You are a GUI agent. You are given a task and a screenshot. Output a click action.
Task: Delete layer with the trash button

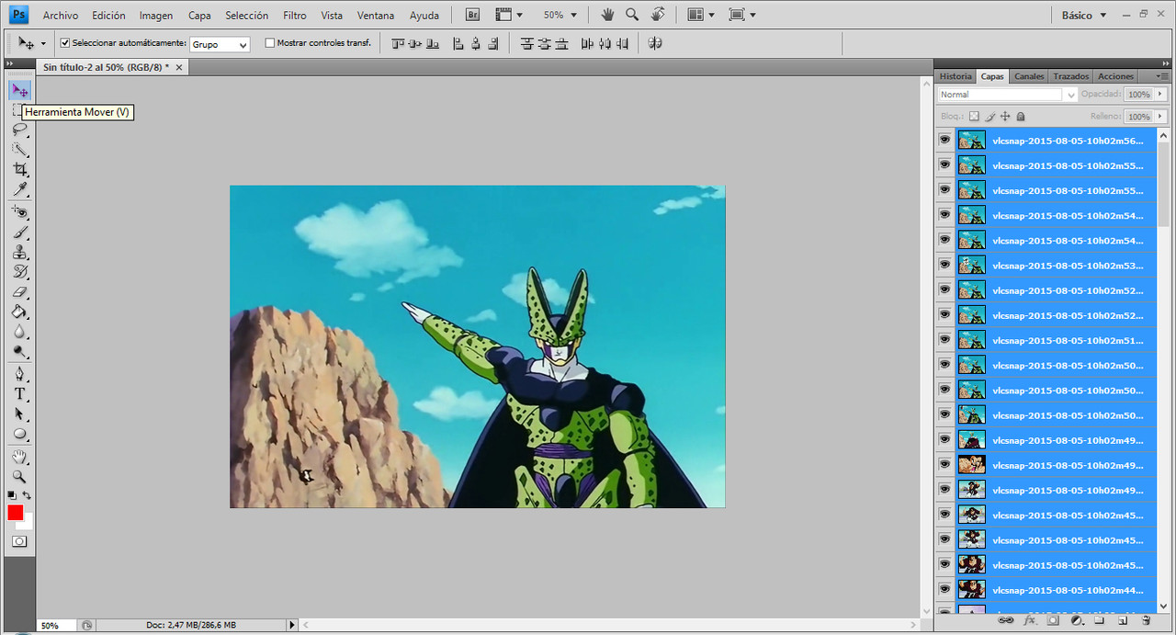pos(1146,620)
